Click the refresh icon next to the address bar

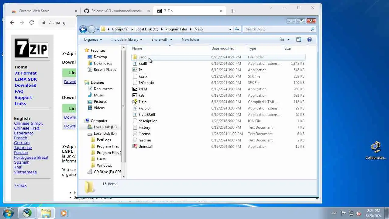[x=237, y=29]
